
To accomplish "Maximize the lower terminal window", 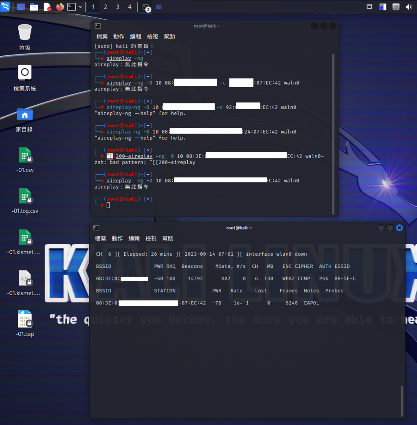I will point(390,228).
